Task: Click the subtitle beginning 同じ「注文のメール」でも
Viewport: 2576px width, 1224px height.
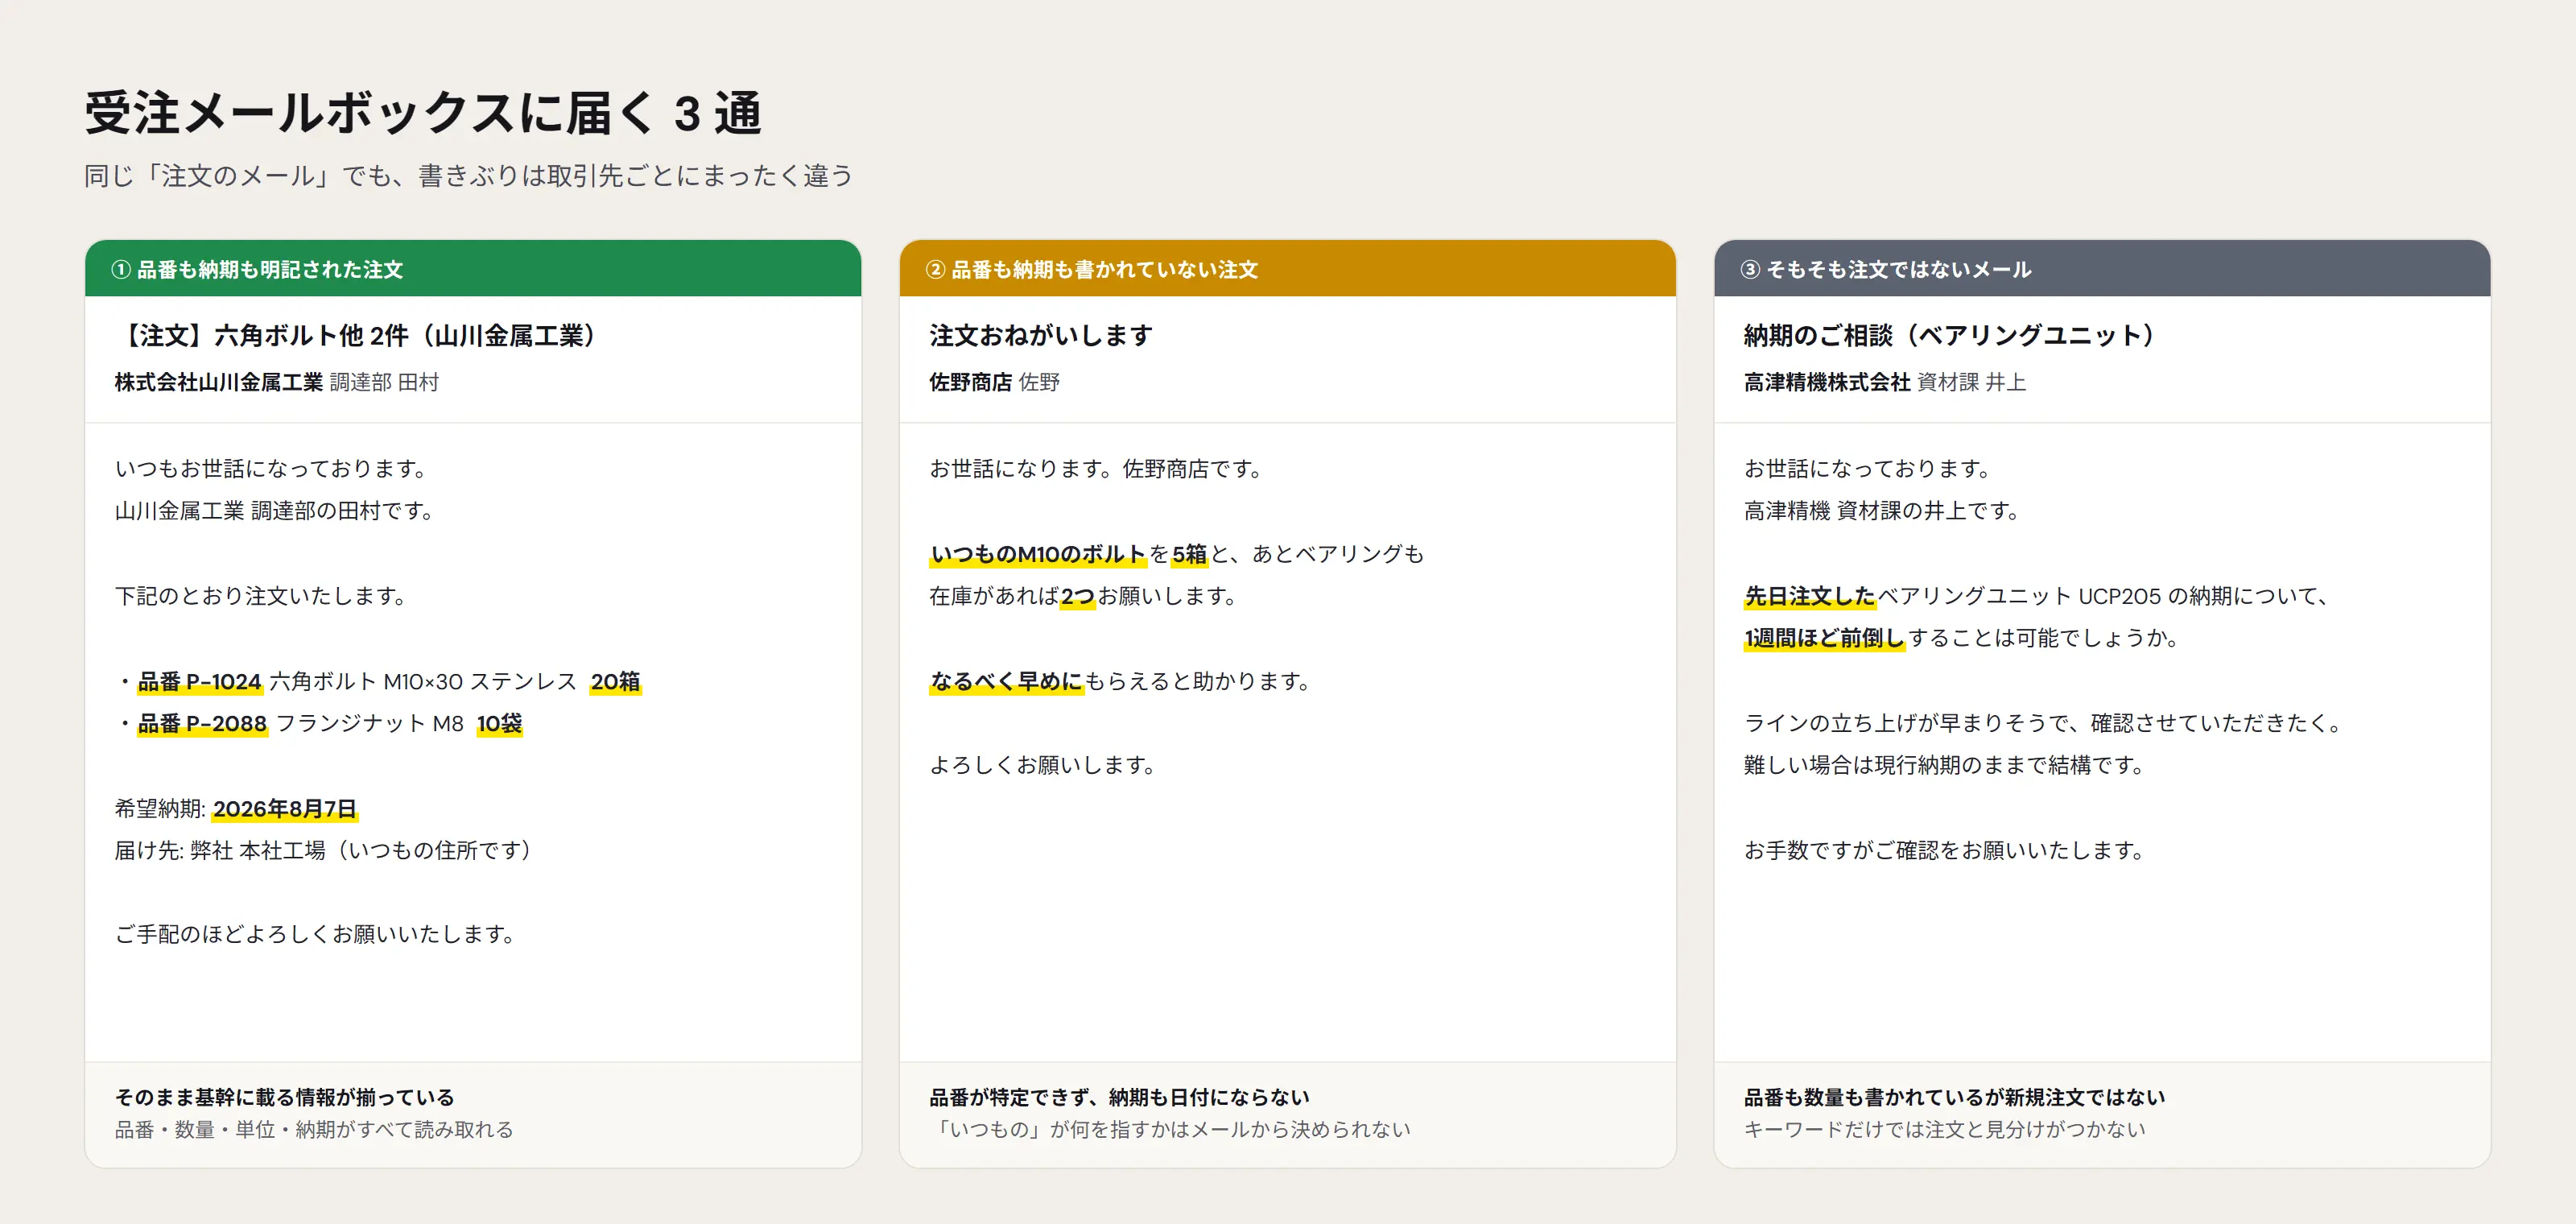Action: click(x=468, y=176)
